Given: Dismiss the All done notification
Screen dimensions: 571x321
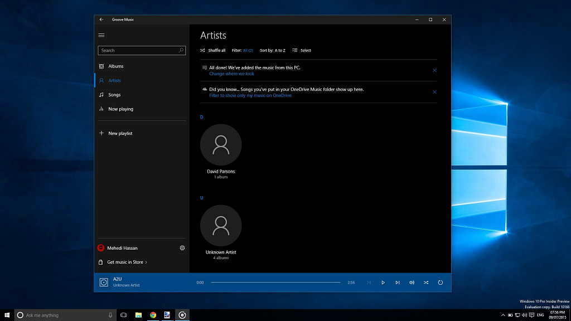Looking at the screenshot, I should tap(434, 70).
